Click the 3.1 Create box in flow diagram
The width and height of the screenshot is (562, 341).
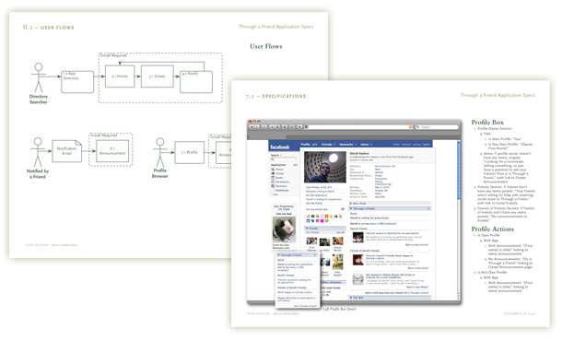tap(157, 76)
